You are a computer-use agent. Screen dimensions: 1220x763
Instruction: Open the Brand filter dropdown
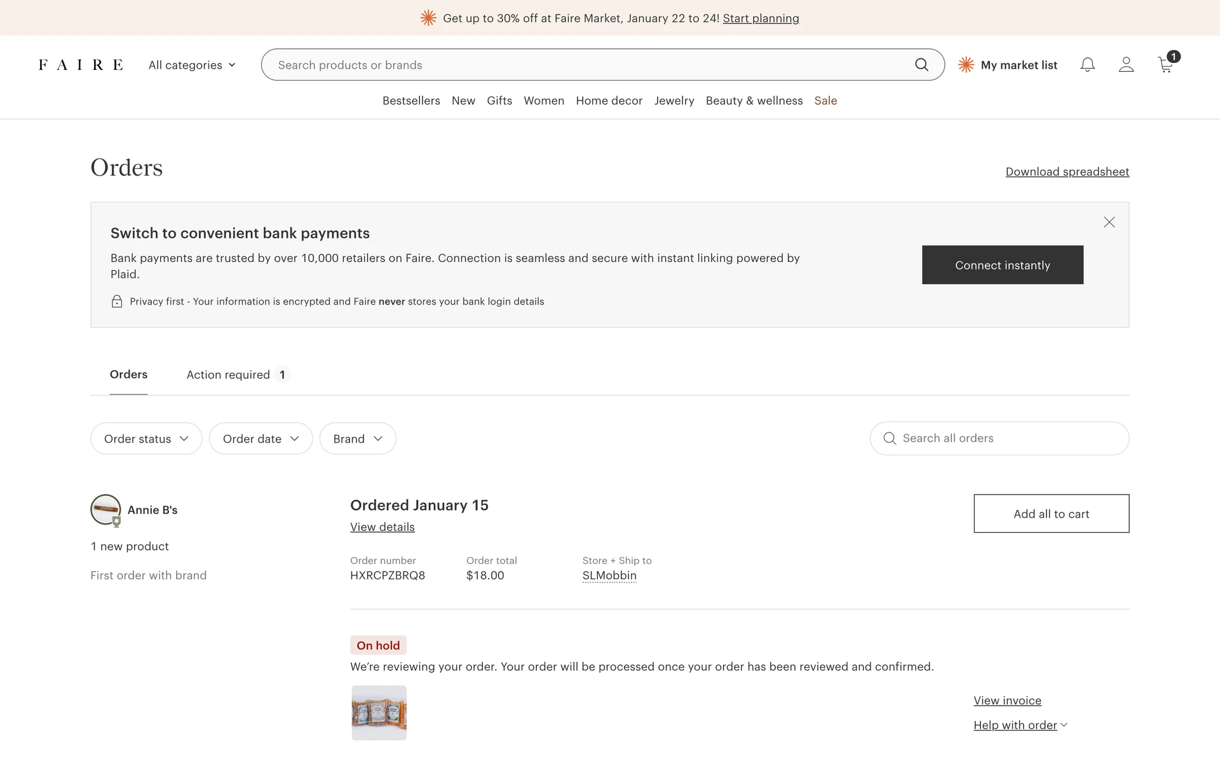click(358, 439)
